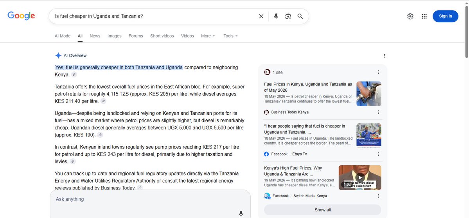Image resolution: width=469 pixels, height=218 pixels.
Task: Focus the main search query field
Action: 154,16
